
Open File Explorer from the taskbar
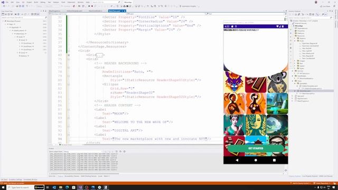tap(61, 187)
